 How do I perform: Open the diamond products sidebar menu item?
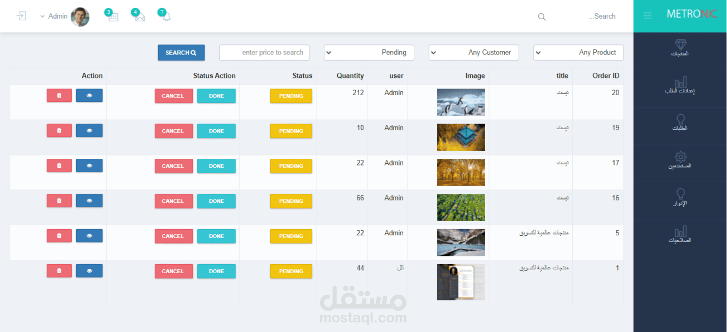click(680, 48)
